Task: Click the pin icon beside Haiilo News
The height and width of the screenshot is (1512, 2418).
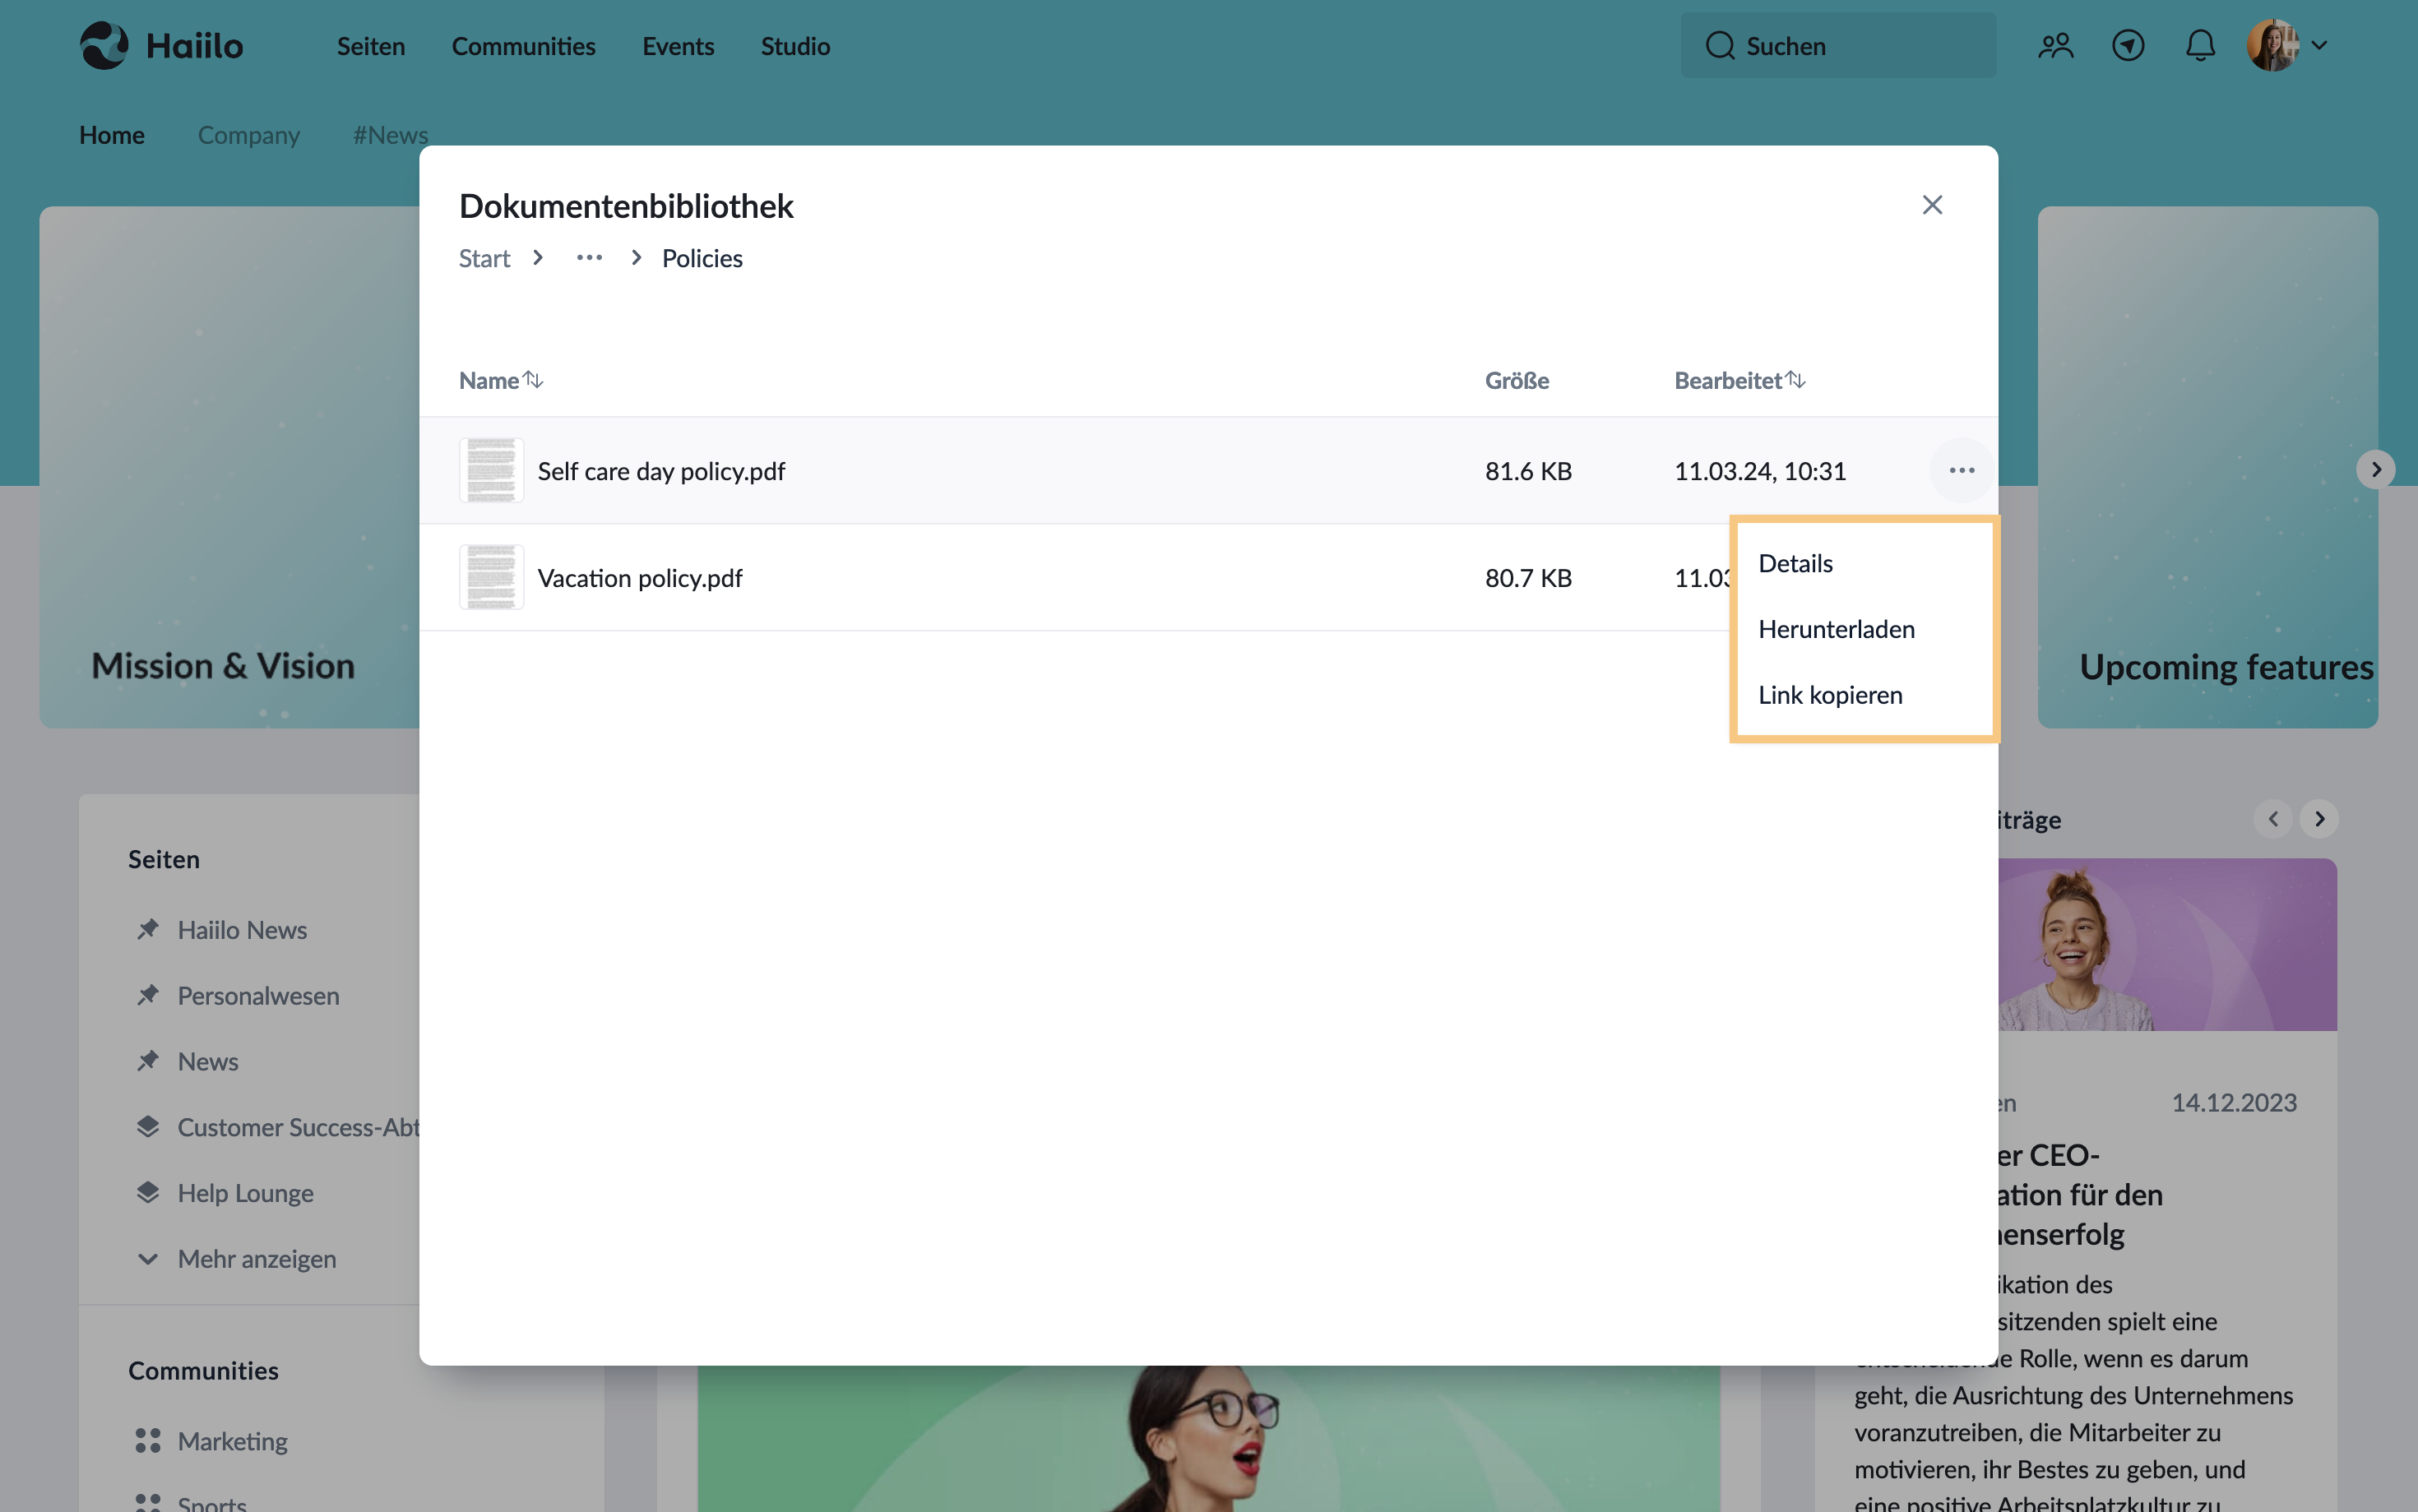Action: pyautogui.click(x=148, y=929)
